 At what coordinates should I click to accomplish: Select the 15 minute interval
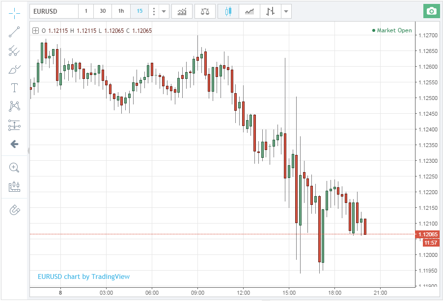(x=139, y=11)
